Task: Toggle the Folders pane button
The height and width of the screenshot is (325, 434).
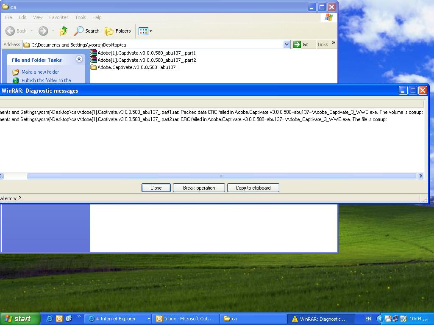Action: (x=118, y=31)
